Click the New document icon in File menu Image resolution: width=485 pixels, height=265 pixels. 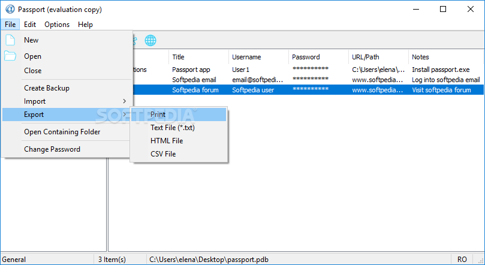click(10, 40)
